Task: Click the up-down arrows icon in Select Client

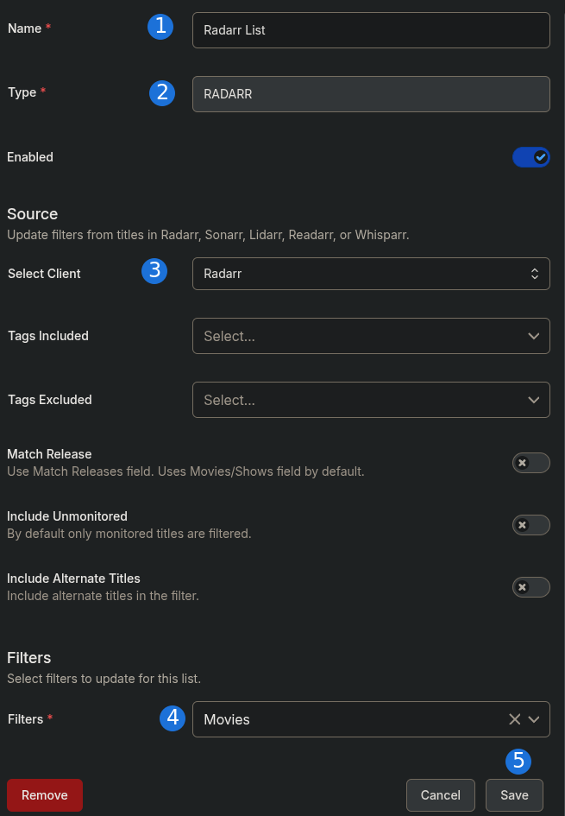Action: (534, 274)
